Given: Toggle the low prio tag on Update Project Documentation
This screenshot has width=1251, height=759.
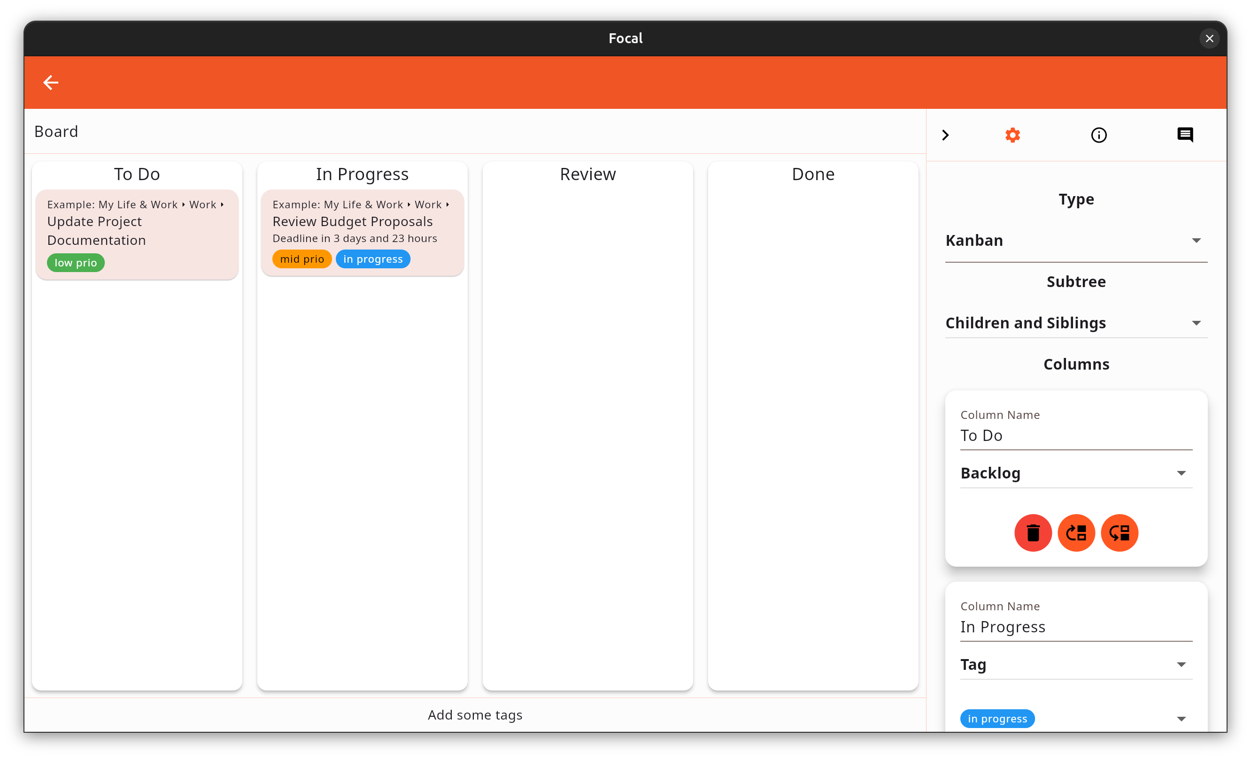Looking at the screenshot, I should [x=75, y=263].
